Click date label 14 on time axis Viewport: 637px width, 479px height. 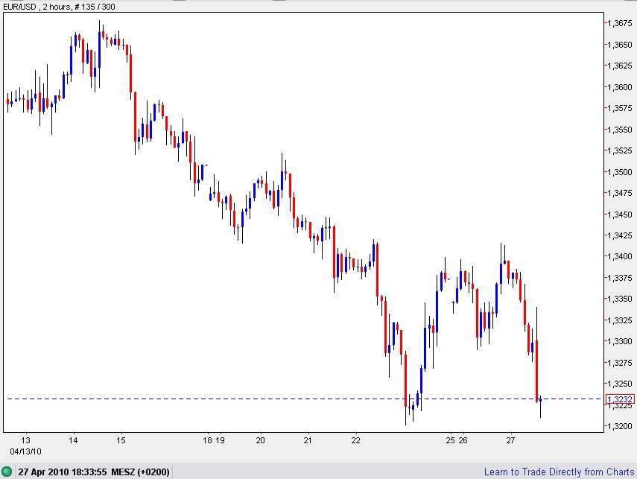[x=73, y=440]
